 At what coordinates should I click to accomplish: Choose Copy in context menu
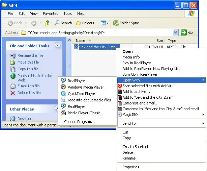pos(161,138)
